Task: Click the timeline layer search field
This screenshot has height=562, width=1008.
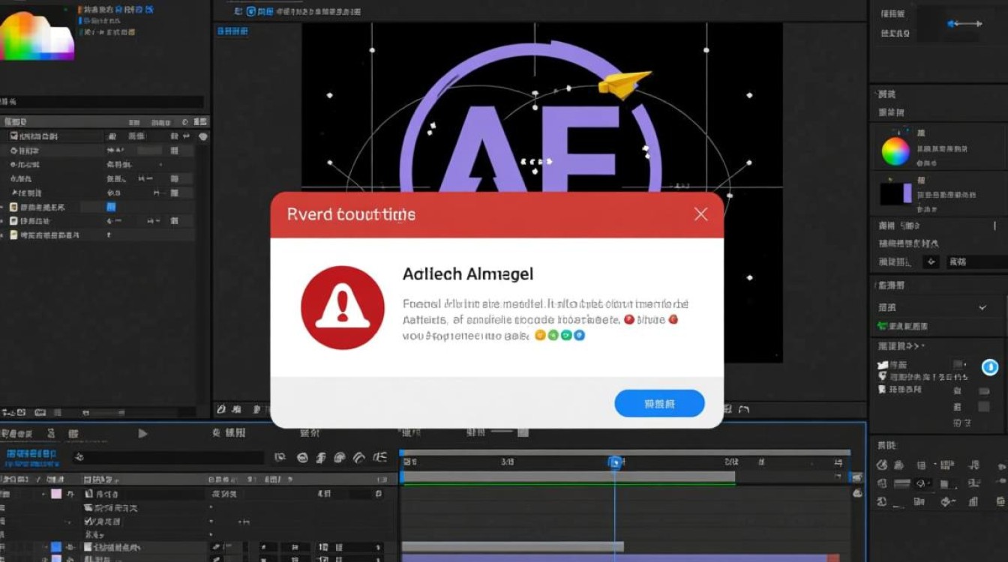Action: (x=169, y=457)
